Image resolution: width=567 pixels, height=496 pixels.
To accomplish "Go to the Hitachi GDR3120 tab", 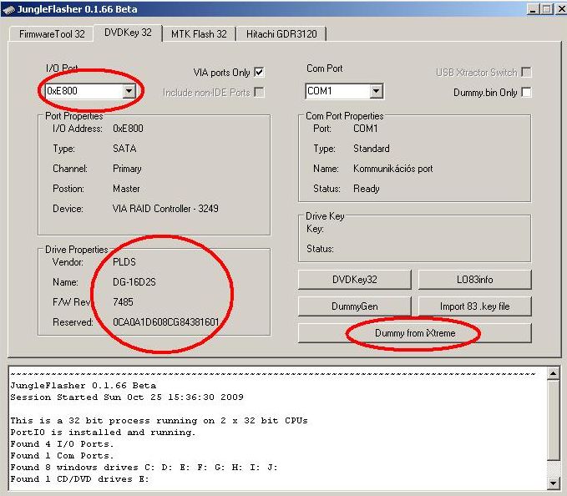I will pyautogui.click(x=281, y=33).
